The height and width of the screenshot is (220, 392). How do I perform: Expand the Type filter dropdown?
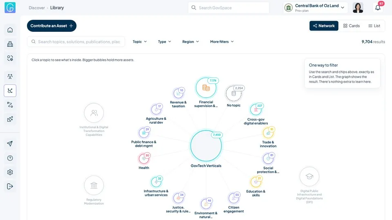coord(164,42)
